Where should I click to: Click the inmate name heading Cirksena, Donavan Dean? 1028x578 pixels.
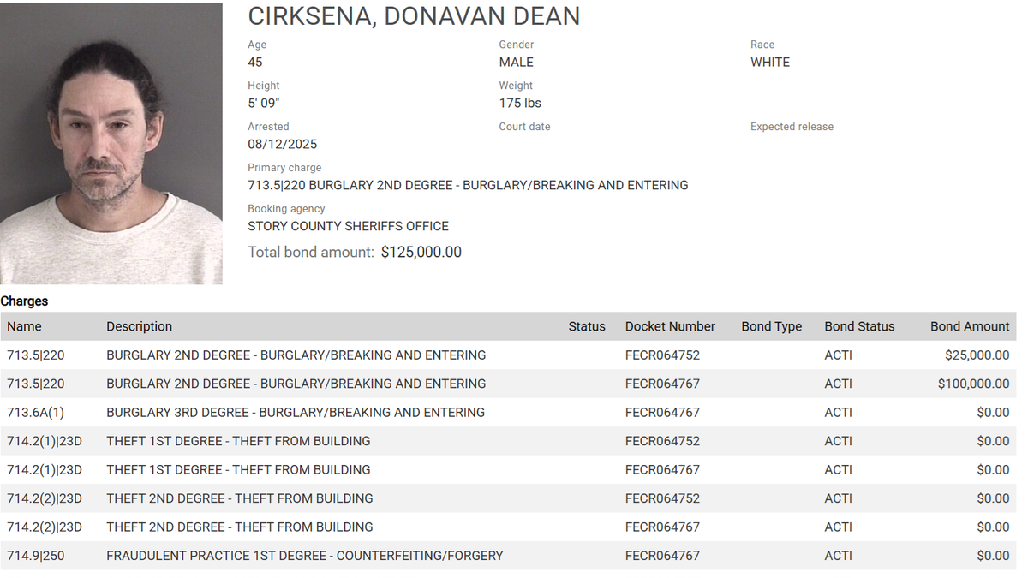pyautogui.click(x=414, y=16)
